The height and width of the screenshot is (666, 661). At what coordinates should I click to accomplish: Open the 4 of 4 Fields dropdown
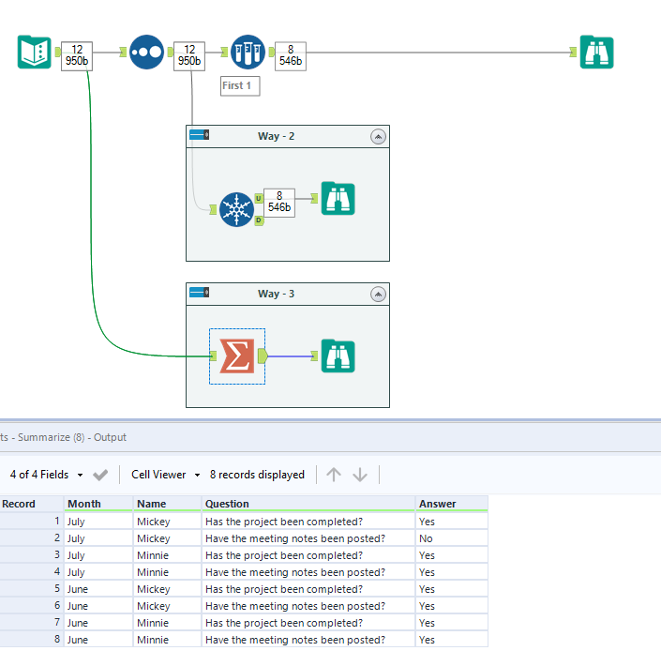(x=47, y=475)
